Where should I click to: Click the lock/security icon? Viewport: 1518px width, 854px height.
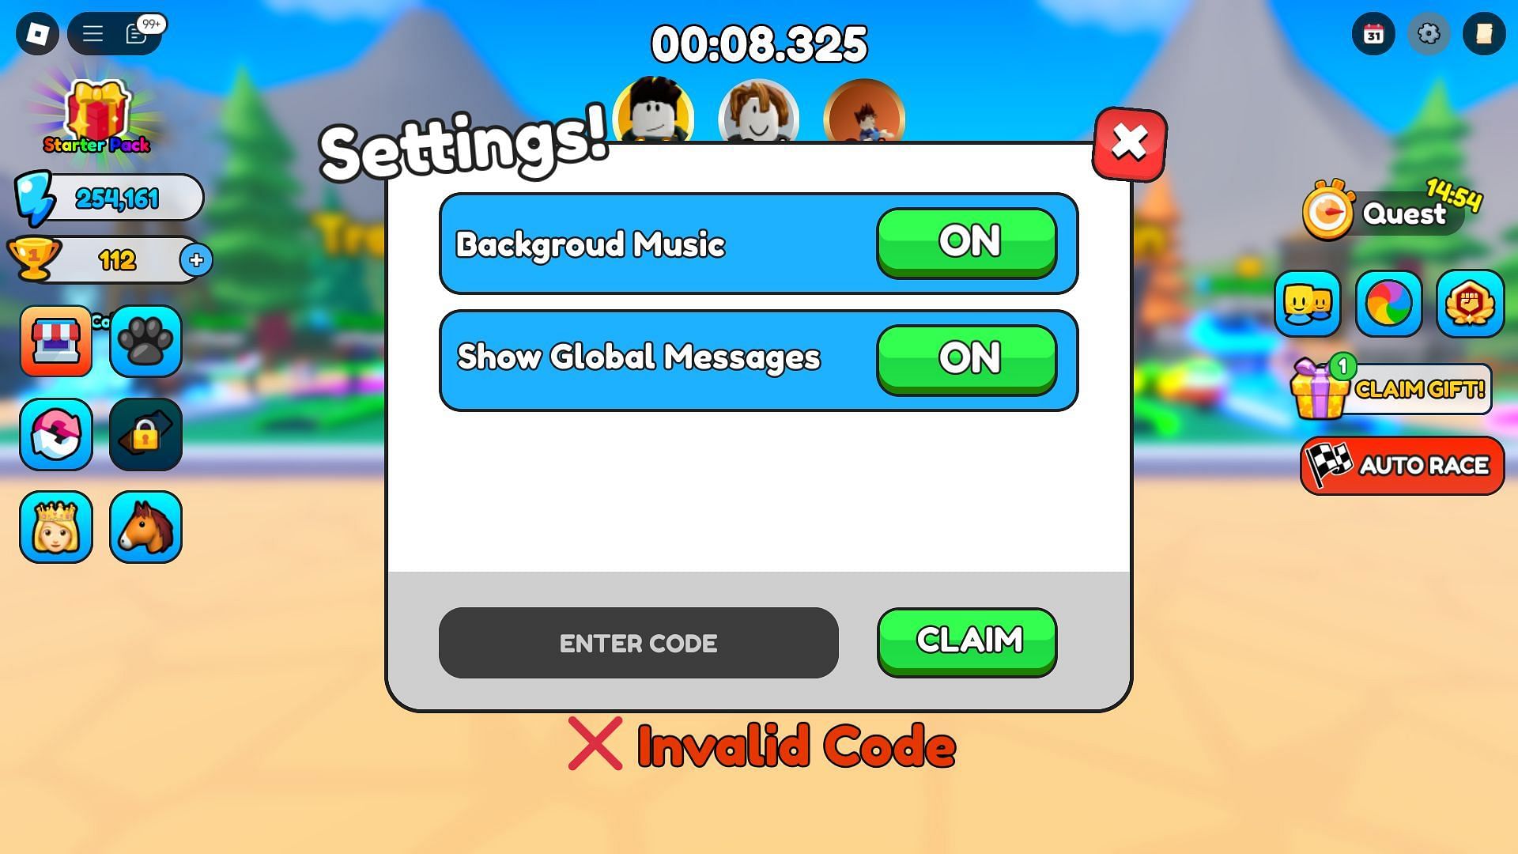point(146,434)
